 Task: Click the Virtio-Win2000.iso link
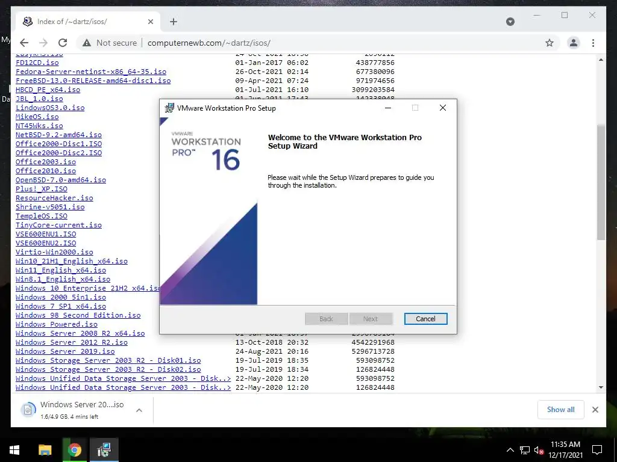point(54,252)
